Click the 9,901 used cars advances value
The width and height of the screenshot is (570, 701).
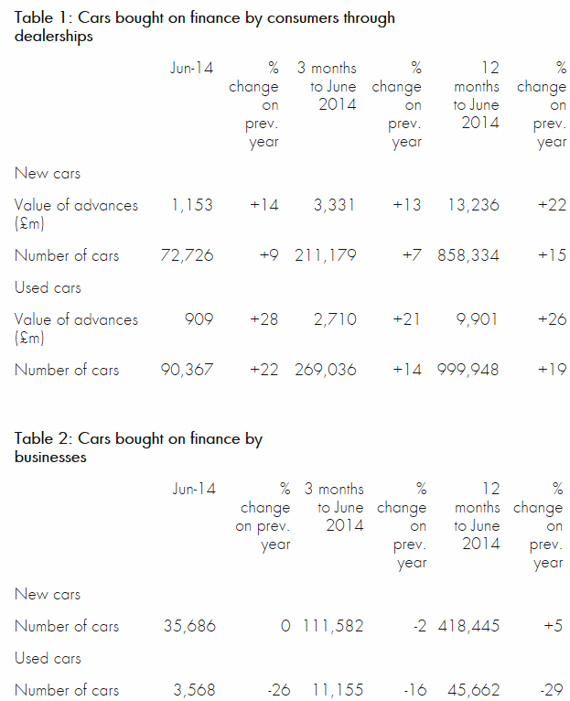[x=476, y=319]
